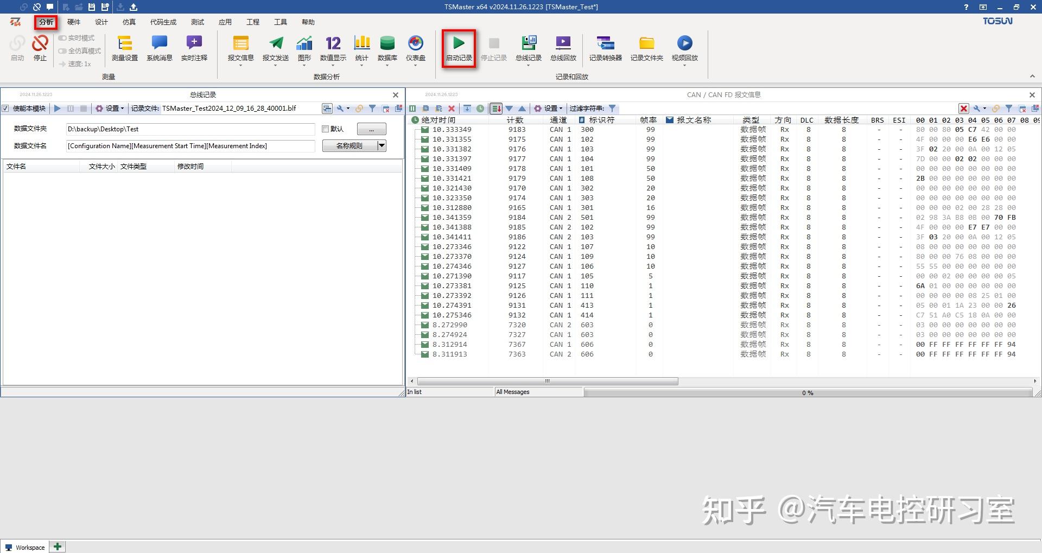Image resolution: width=1042 pixels, height=553 pixels.
Task: Open the 视频回放 (Video Playback) tool
Action: [x=684, y=49]
